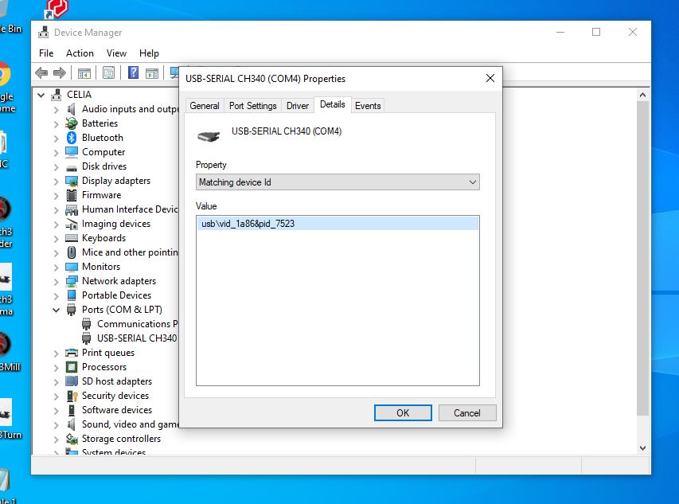Open the blue Help toolbar icon
This screenshot has height=504, width=679.
coord(134,72)
